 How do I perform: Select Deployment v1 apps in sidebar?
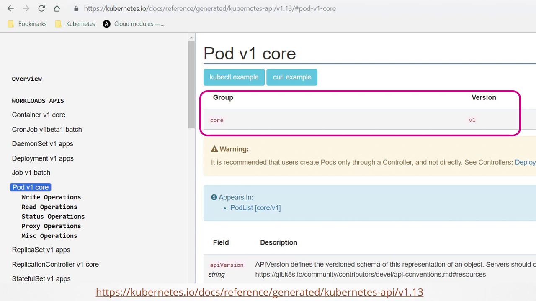click(43, 158)
